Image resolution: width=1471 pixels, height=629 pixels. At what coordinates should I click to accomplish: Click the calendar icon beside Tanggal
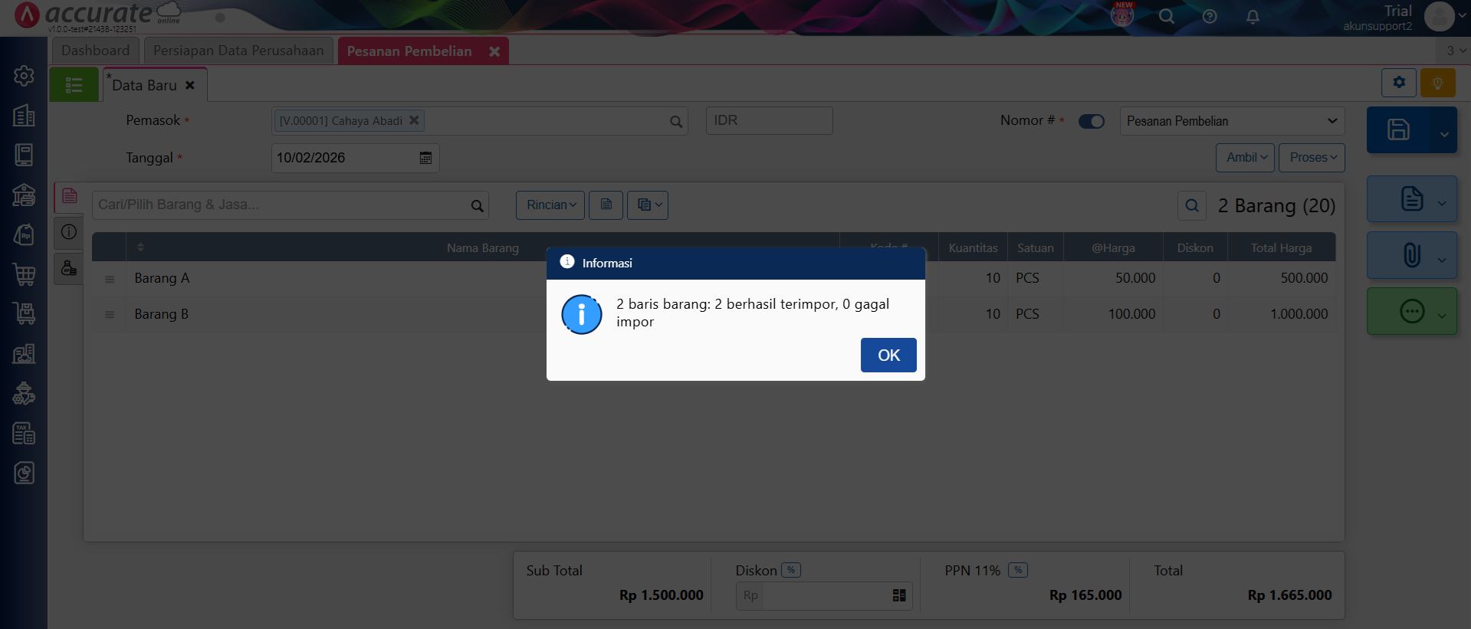[425, 158]
